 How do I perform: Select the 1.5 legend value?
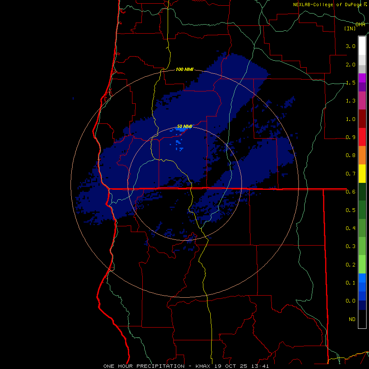tap(351, 82)
